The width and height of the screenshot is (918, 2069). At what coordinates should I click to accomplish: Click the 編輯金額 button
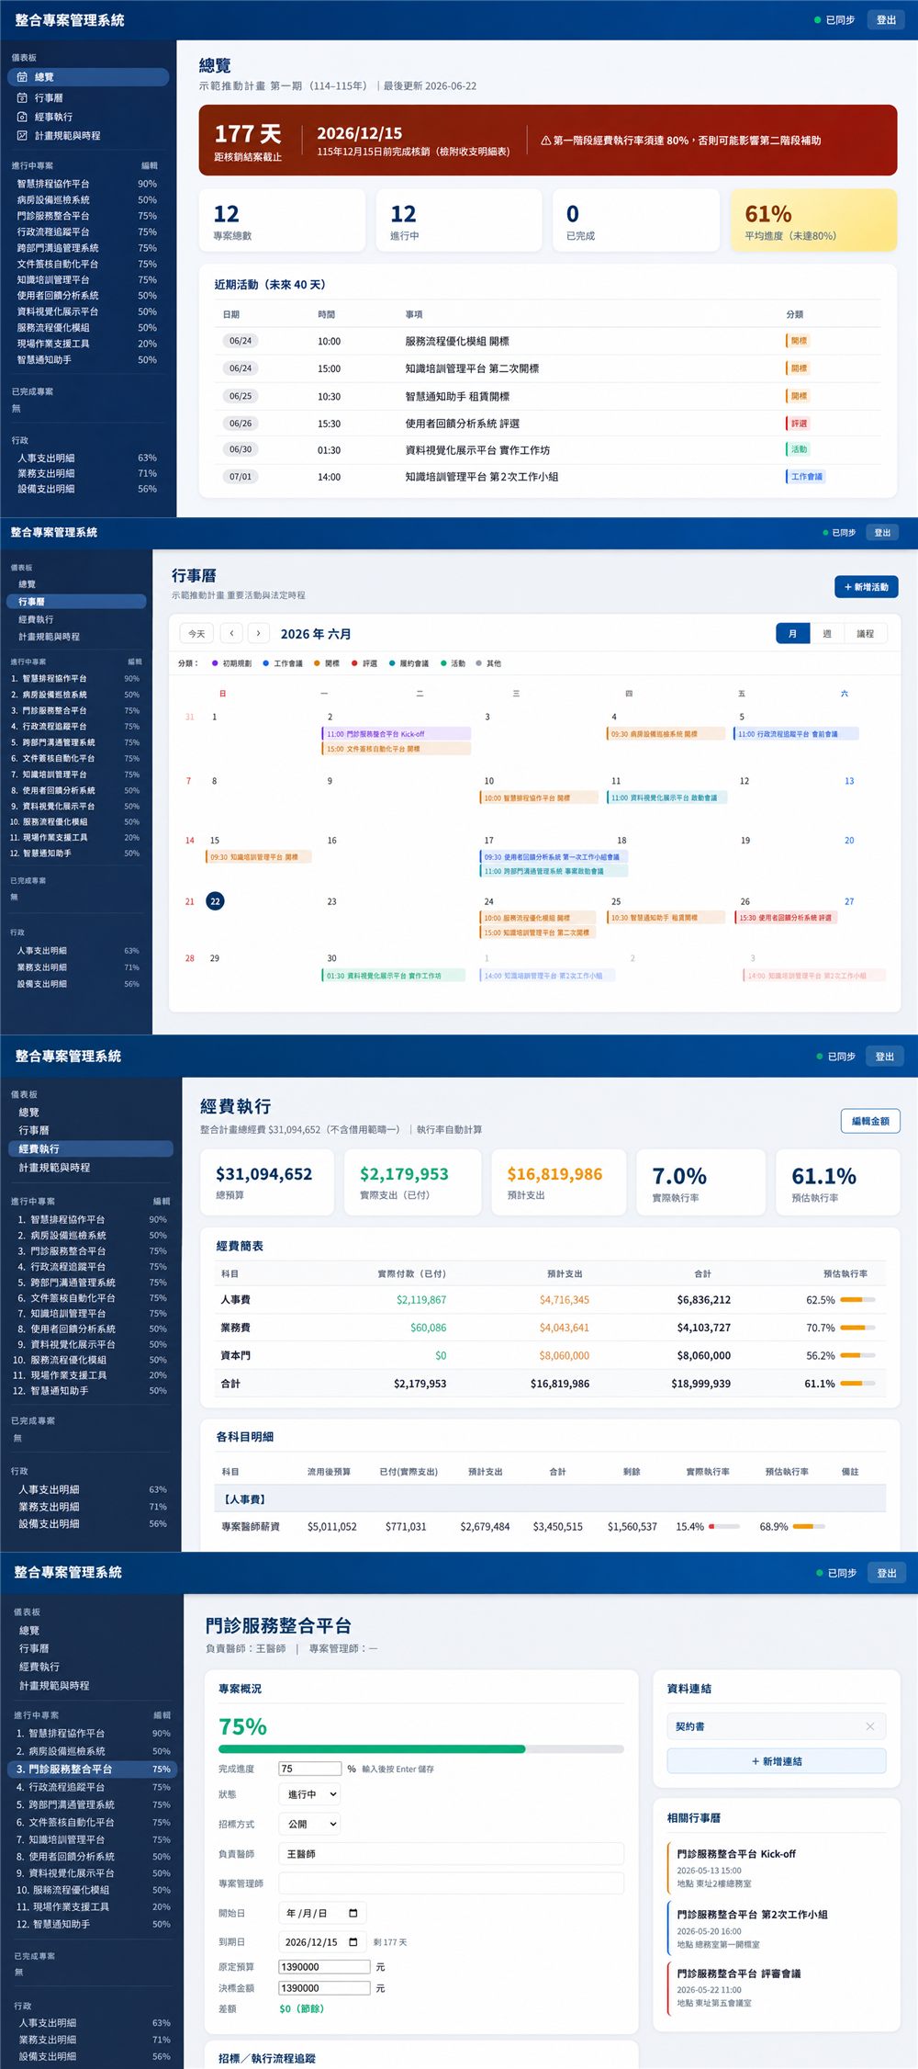[x=870, y=1121]
